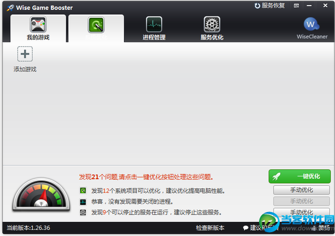Click 手动优化 for services row
Viewport: 335px width, 236px height.
click(x=301, y=212)
